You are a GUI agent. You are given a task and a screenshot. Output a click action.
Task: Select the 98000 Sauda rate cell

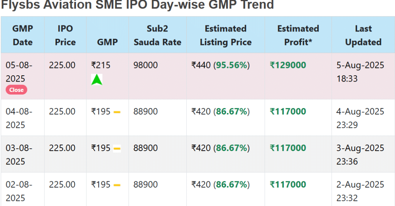point(145,65)
